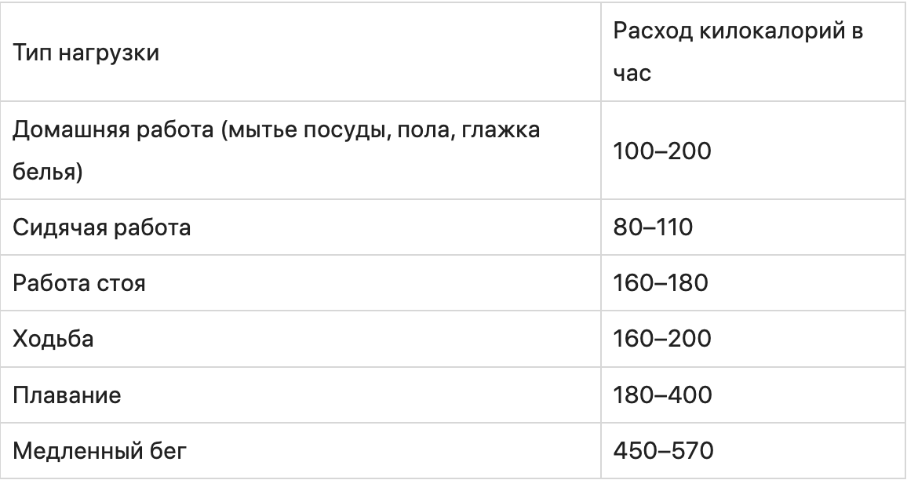Click the 80–110 value cell
Viewport: 907px width, 480px height.
point(653,228)
